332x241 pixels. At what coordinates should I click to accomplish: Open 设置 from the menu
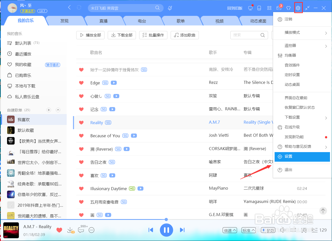coord(302,157)
